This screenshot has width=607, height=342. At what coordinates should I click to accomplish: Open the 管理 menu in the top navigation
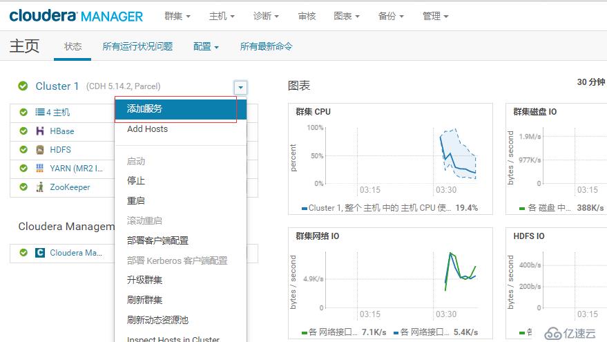[436, 17]
